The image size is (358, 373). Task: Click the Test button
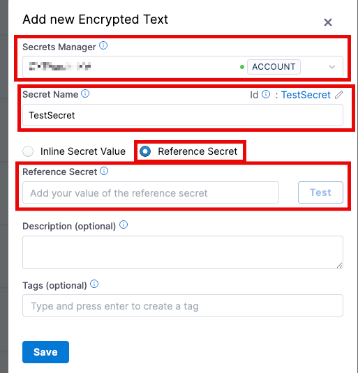pyautogui.click(x=320, y=192)
